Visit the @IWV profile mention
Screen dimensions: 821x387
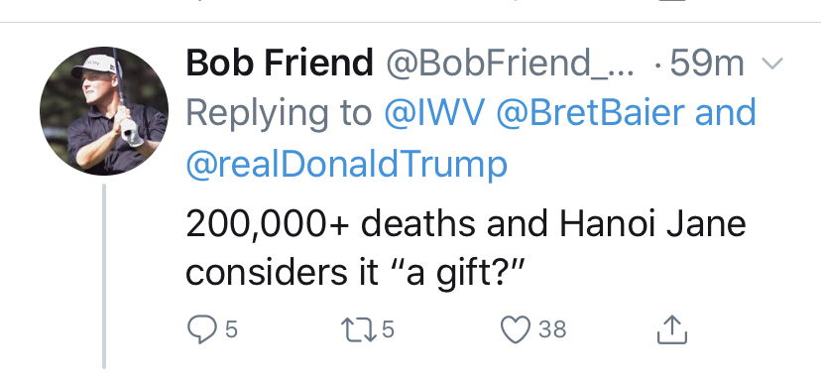pos(434,113)
